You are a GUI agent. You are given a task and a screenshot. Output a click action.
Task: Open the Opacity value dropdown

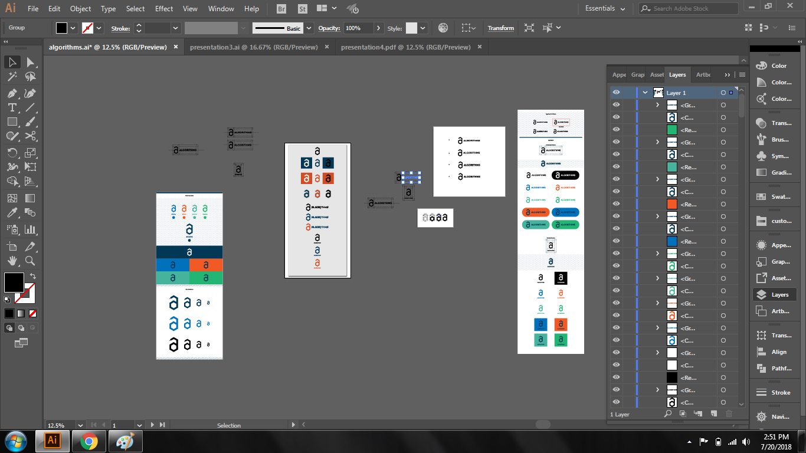[x=378, y=28]
